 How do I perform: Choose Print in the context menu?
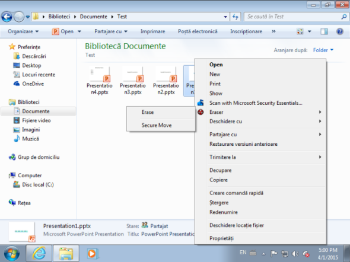point(260,84)
